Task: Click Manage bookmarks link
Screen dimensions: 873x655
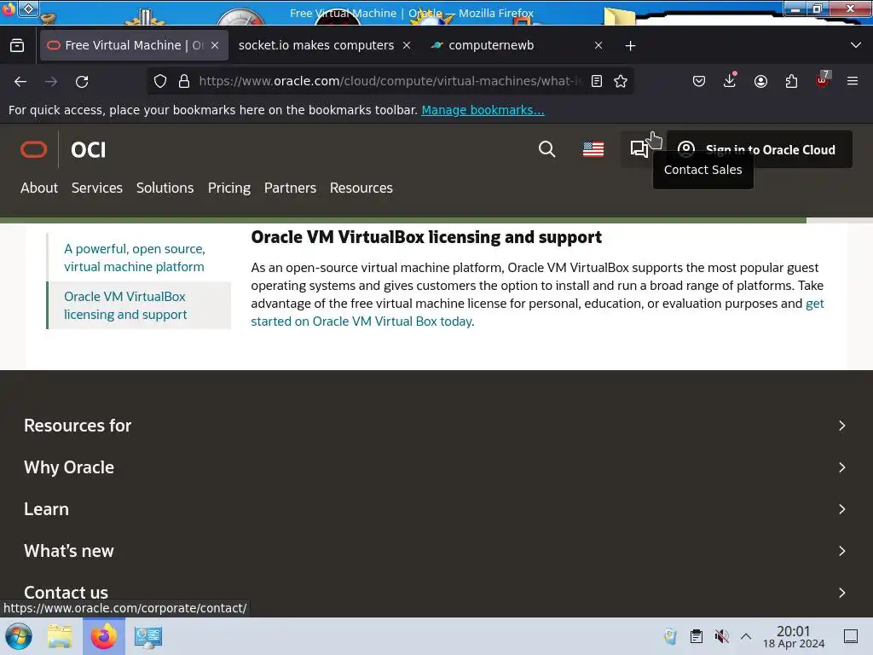Action: click(483, 110)
